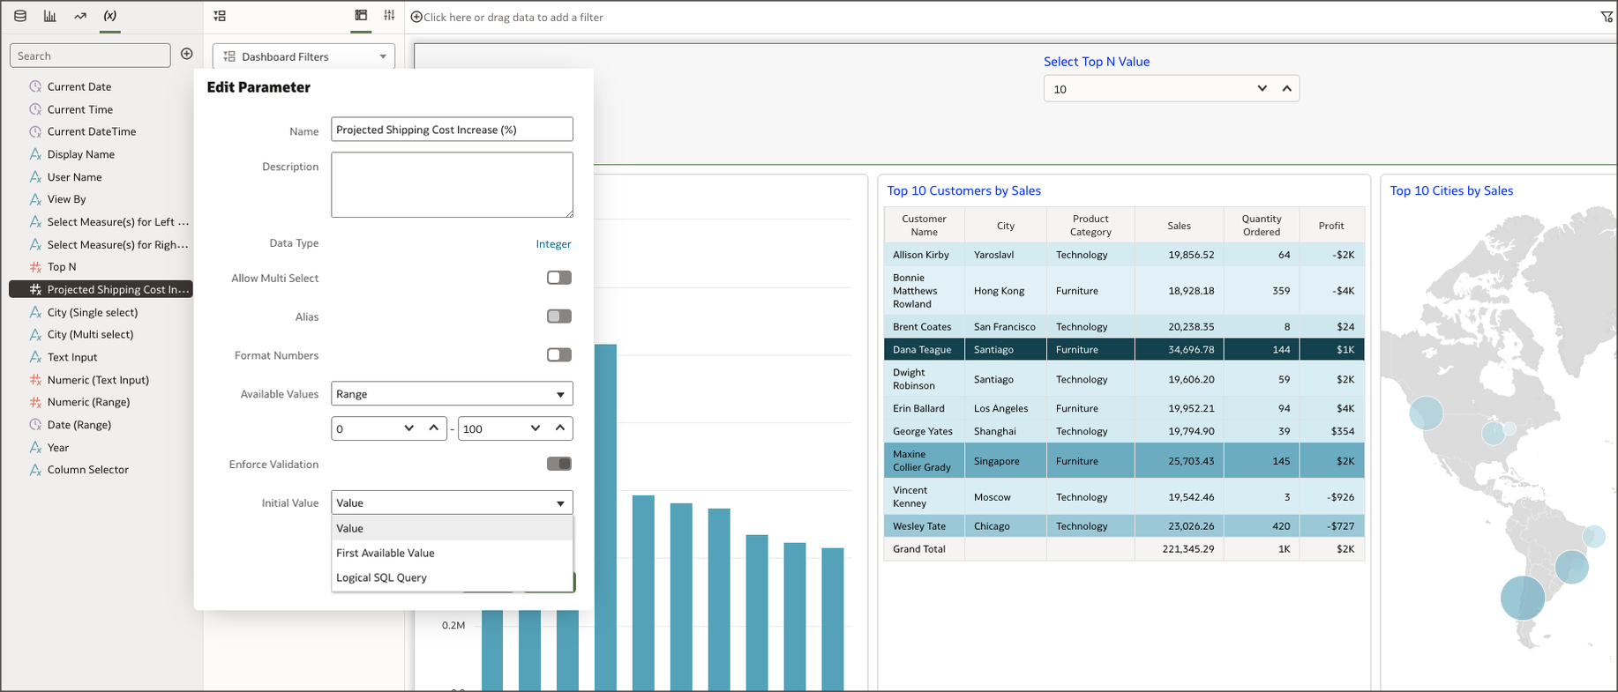Open the Properties sliders icon
The height and width of the screenshot is (692, 1618).
click(x=389, y=16)
